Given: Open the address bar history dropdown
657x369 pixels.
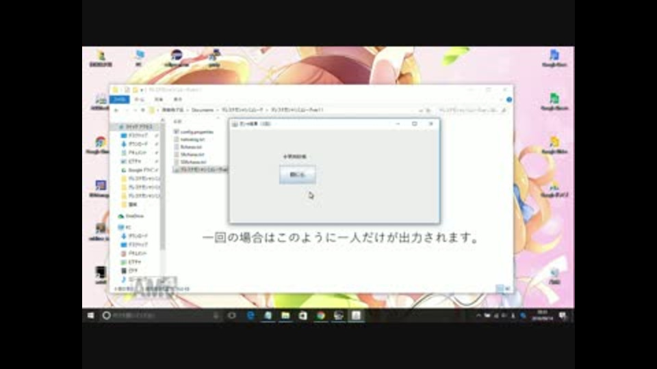Looking at the screenshot, I should (x=420, y=111).
